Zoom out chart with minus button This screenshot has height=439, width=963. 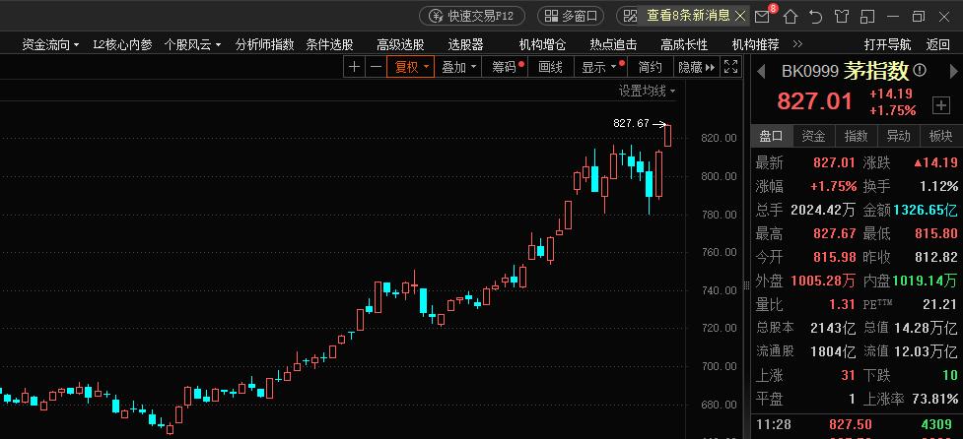point(376,68)
